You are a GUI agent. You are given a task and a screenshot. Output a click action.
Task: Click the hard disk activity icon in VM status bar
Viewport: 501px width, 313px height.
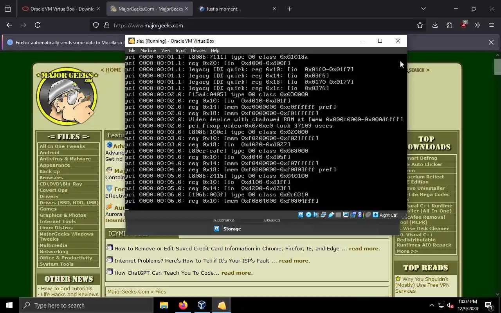coord(301,215)
